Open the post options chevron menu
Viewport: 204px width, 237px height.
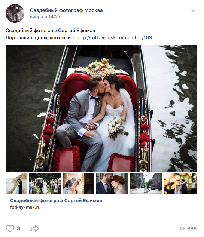tap(193, 10)
